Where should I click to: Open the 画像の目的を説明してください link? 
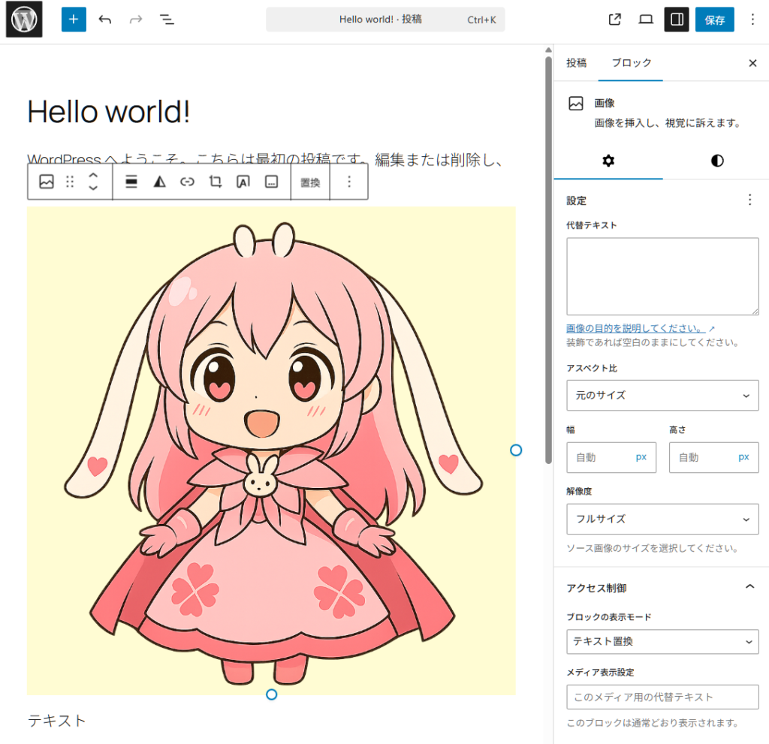point(635,329)
